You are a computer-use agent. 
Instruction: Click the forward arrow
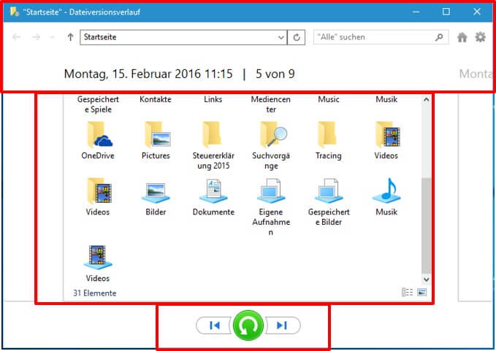tap(36, 37)
